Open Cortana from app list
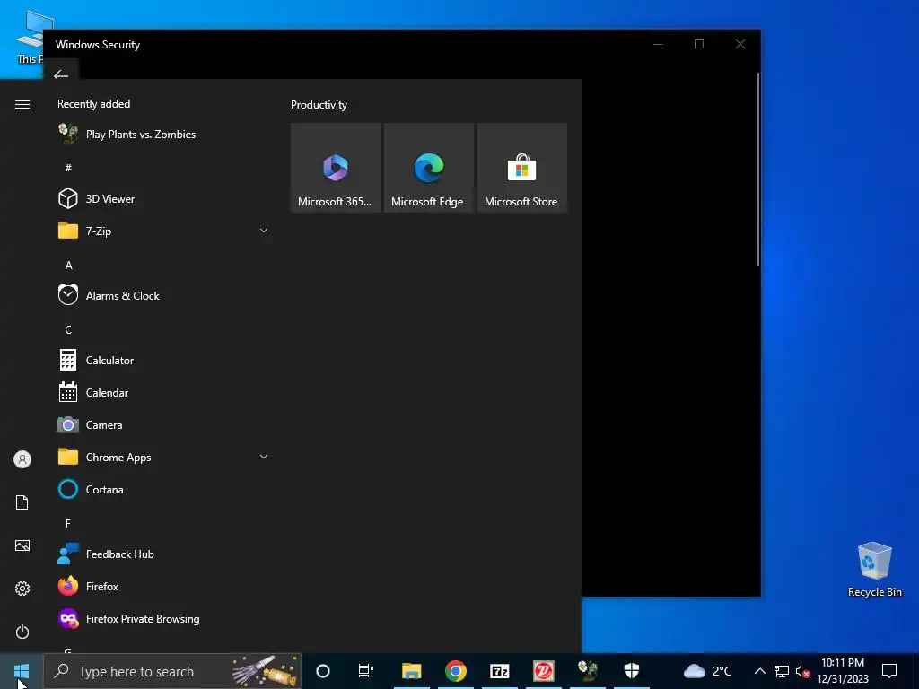Image resolution: width=919 pixels, height=689 pixels. [x=163, y=489]
